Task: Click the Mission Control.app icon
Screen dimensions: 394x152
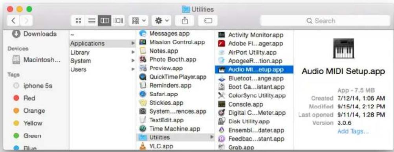Action: 143,42
